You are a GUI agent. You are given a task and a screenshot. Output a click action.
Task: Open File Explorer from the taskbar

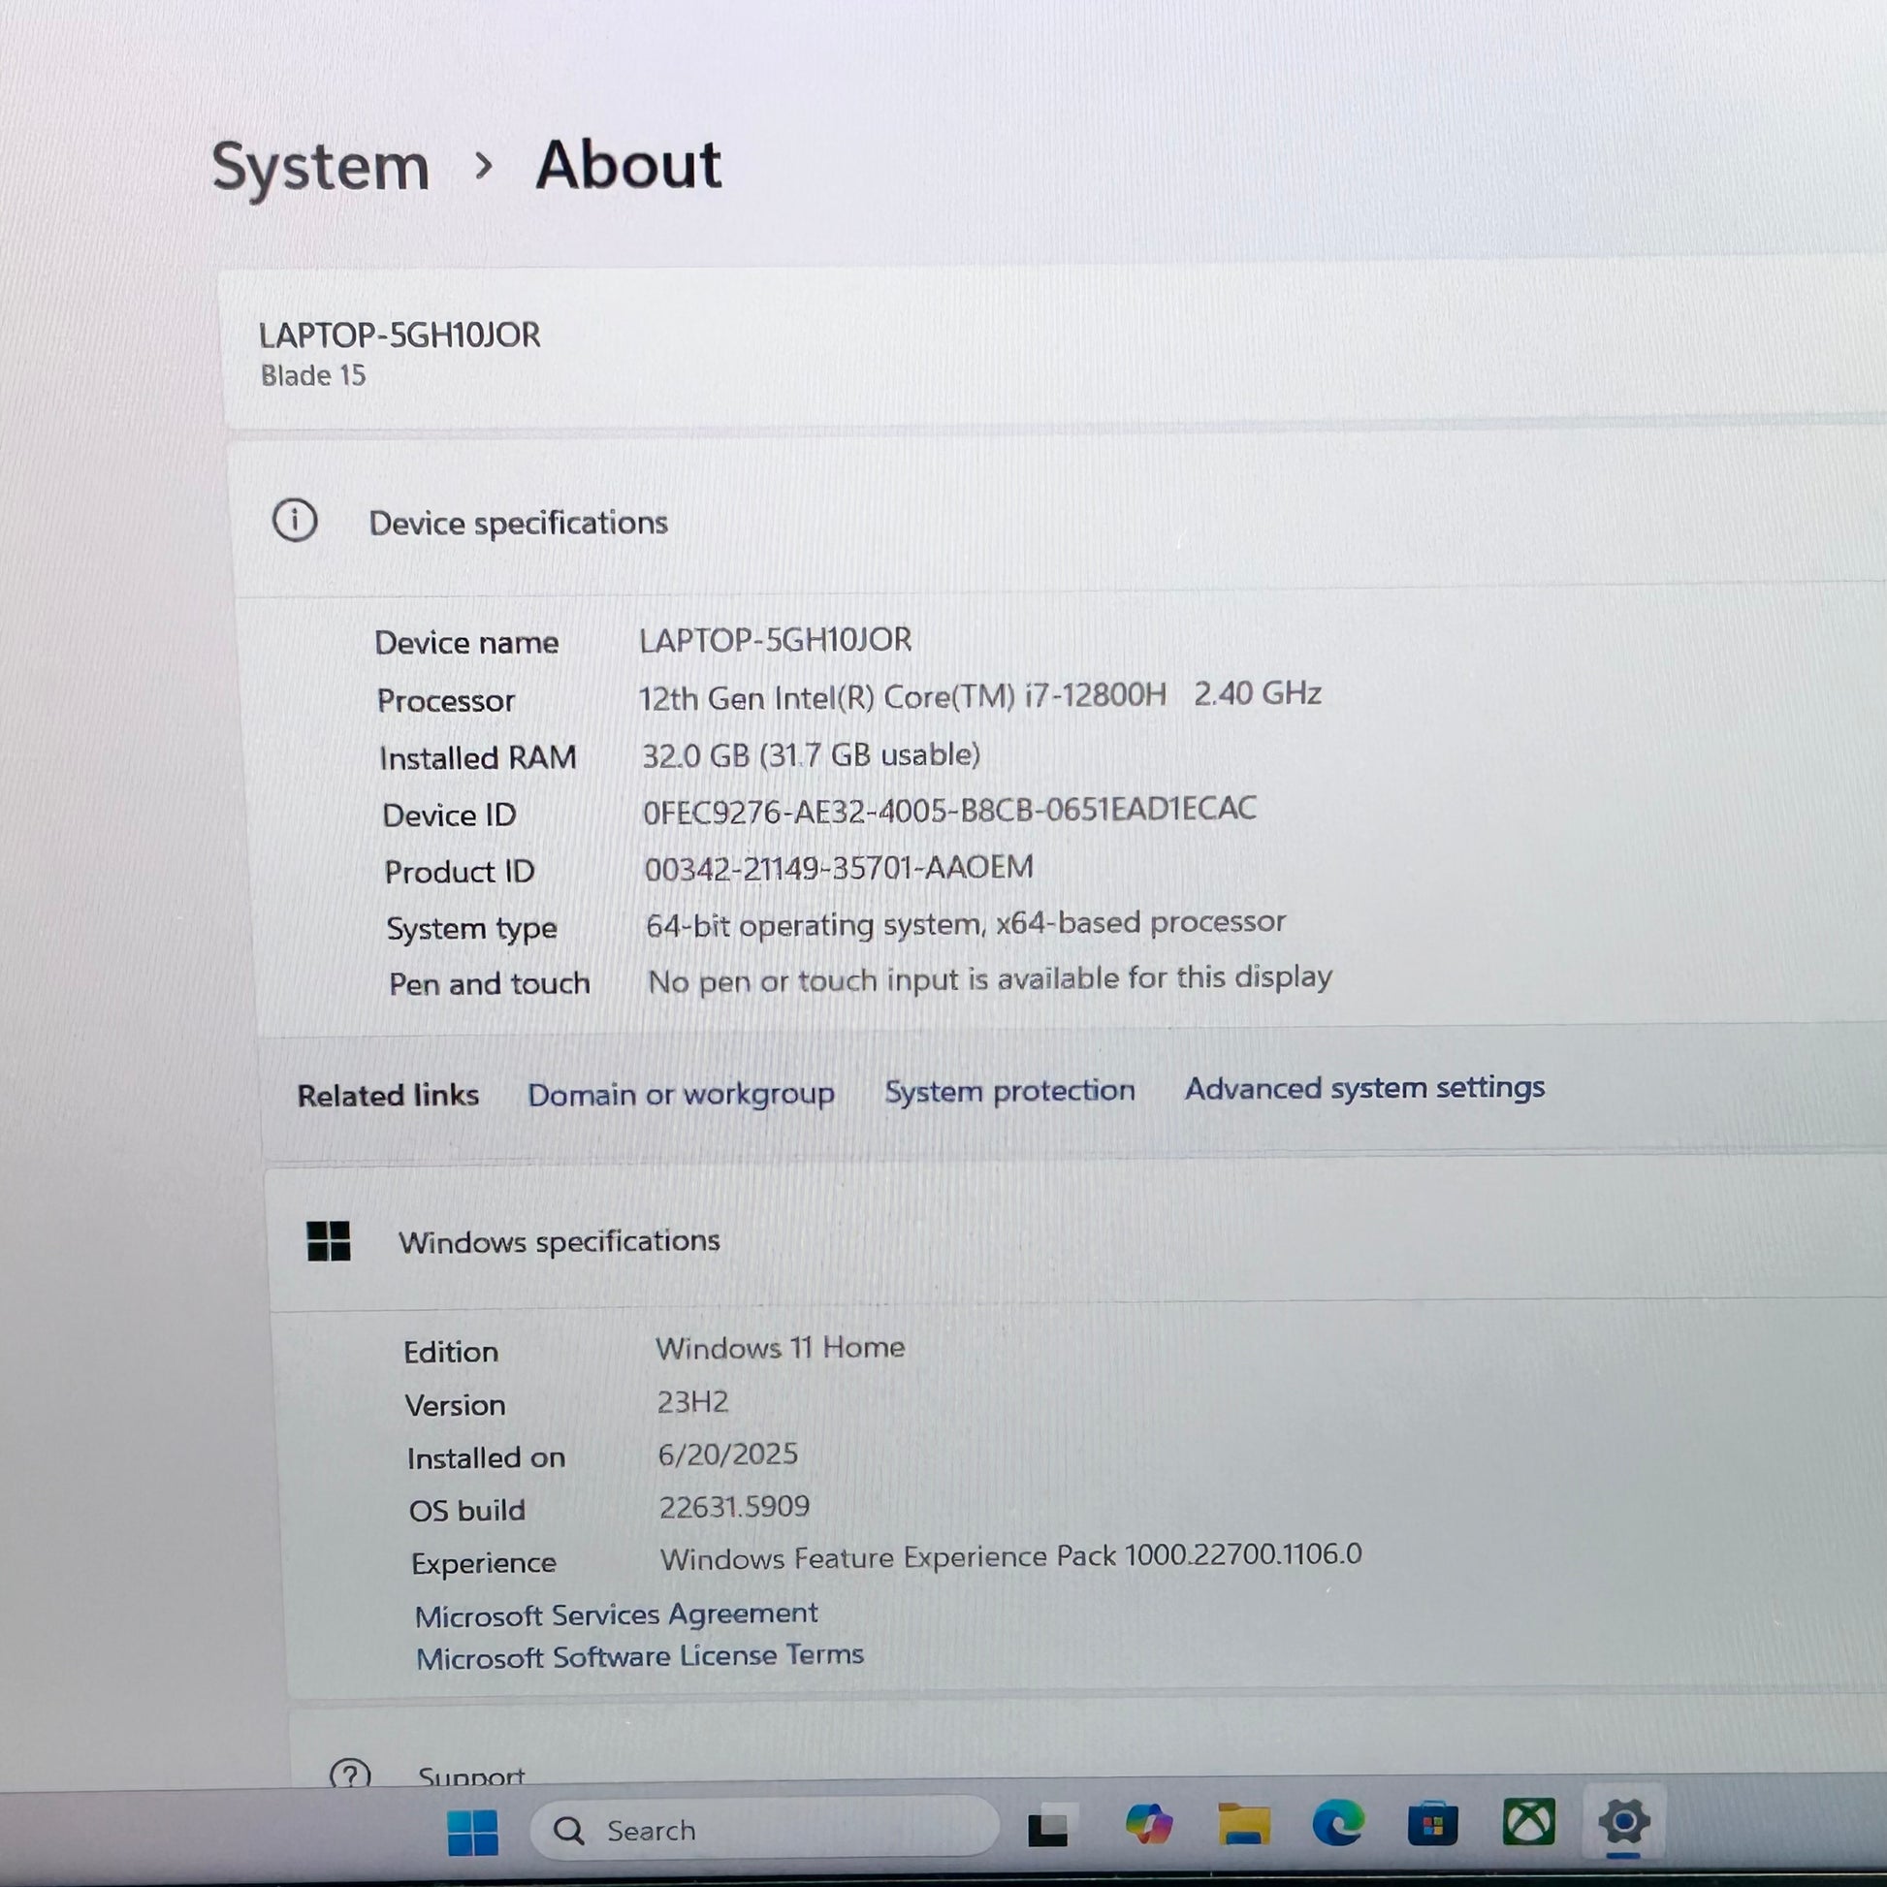pyautogui.click(x=1243, y=1825)
